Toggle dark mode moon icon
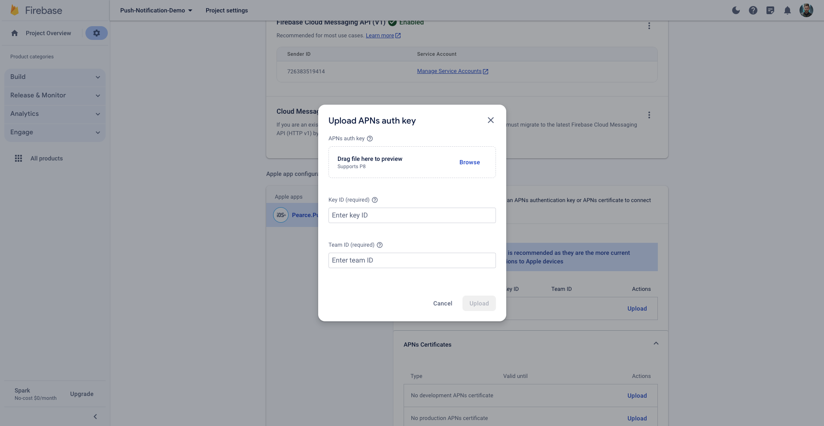Viewport: 824px width, 426px height. [x=736, y=10]
